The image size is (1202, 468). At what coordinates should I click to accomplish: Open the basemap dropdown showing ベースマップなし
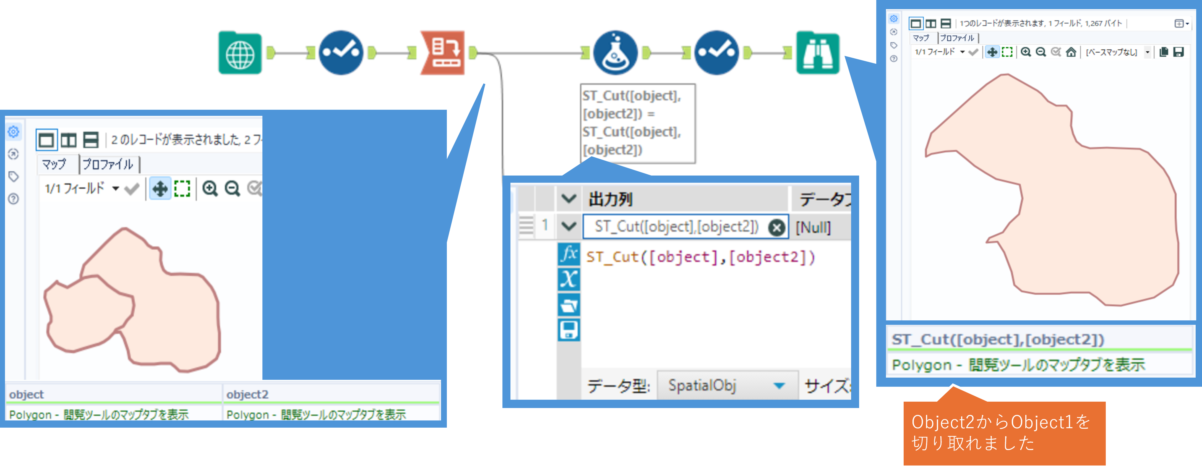(x=1148, y=52)
